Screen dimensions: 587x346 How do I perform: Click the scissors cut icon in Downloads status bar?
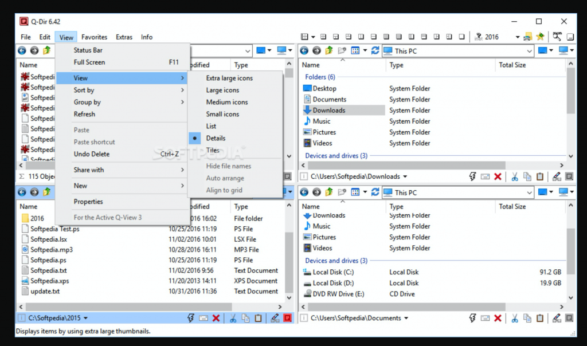tap(515, 176)
